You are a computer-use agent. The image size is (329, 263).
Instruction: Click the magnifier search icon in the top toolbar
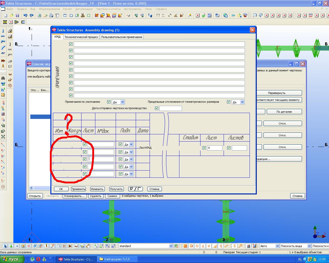coord(254,15)
